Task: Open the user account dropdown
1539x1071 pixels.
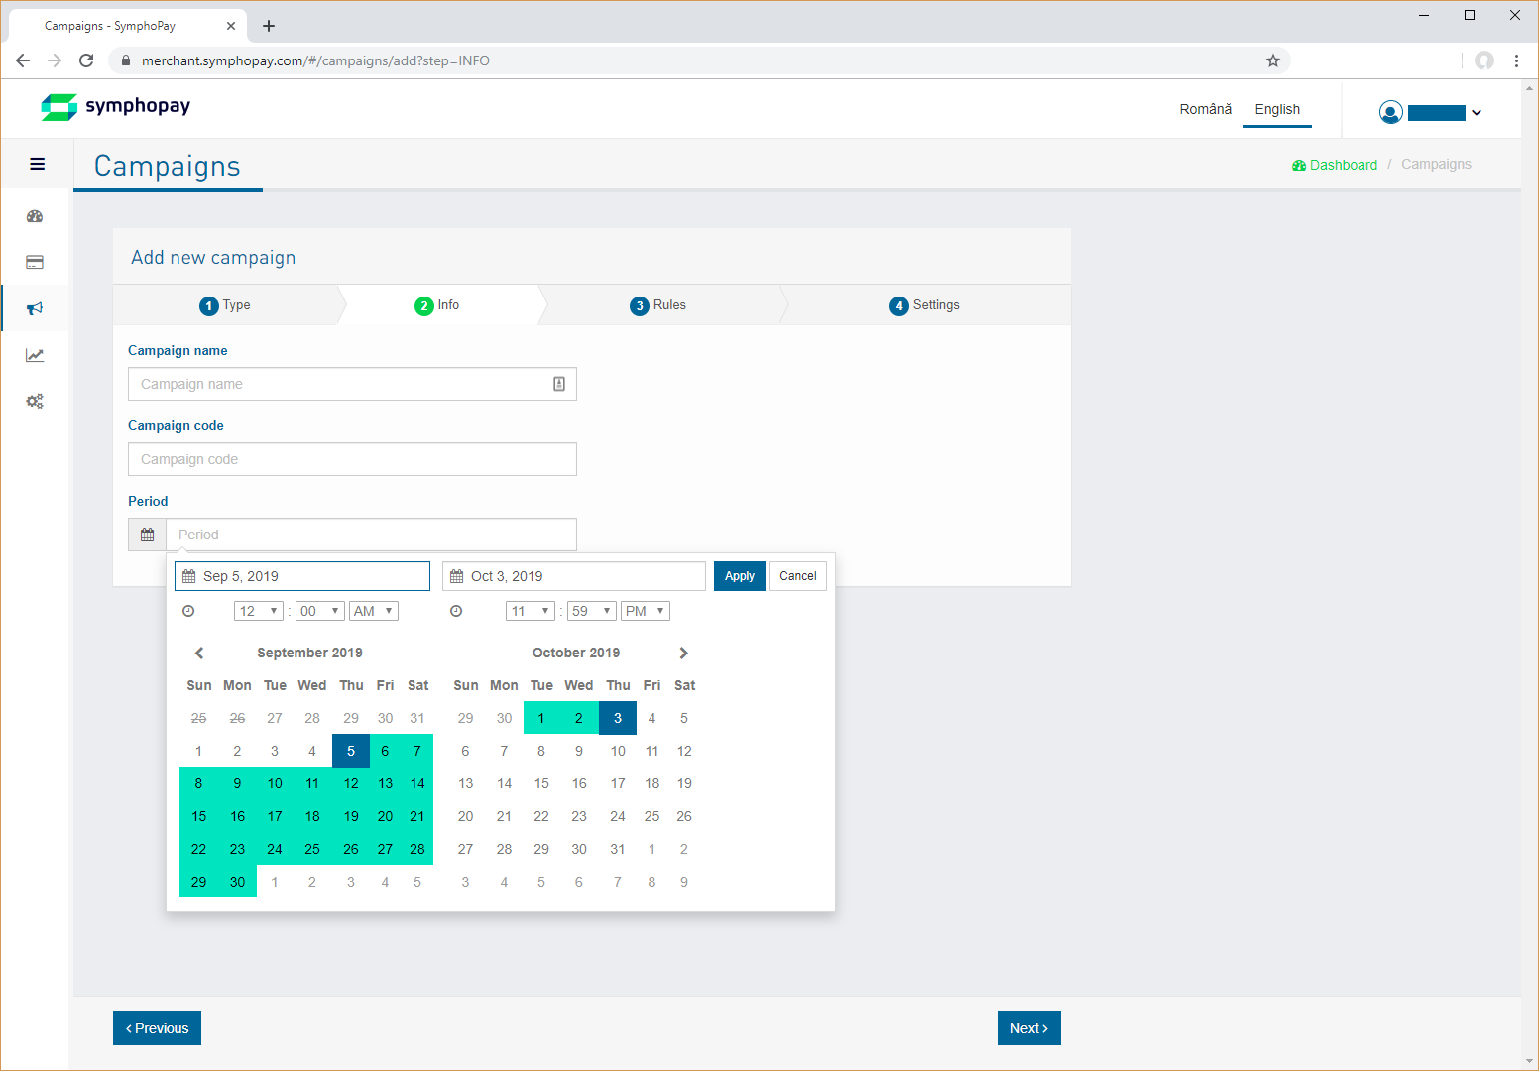Action: pos(1430,112)
